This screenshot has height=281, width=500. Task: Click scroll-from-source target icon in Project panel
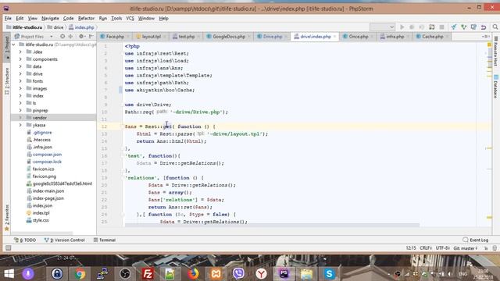(62, 37)
